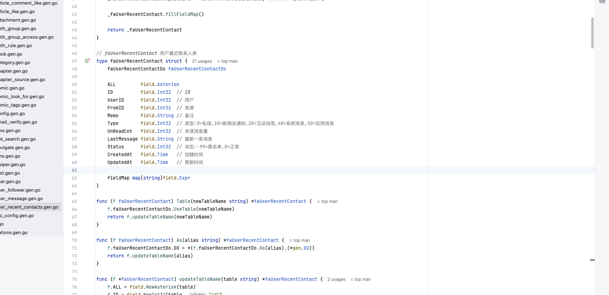Viewport: 609px width, 295px height.
Task: Click the author icon on the As function
Action: pos(291,240)
